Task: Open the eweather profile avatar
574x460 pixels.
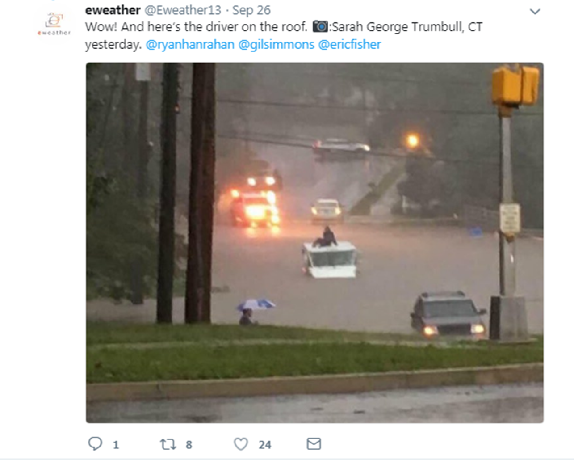Action: click(54, 24)
